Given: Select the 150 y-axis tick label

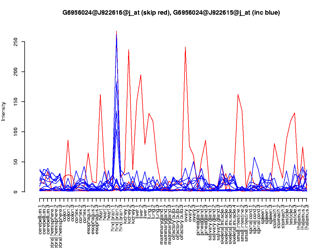Looking at the screenshot, I should pyautogui.click(x=16, y=102).
